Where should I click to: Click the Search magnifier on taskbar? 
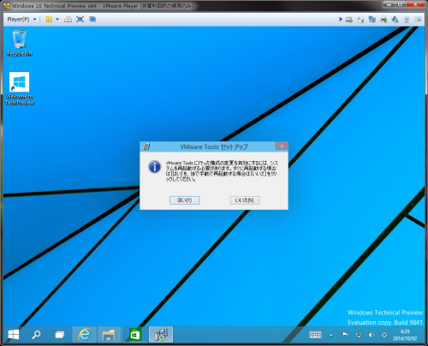pyautogui.click(x=36, y=335)
